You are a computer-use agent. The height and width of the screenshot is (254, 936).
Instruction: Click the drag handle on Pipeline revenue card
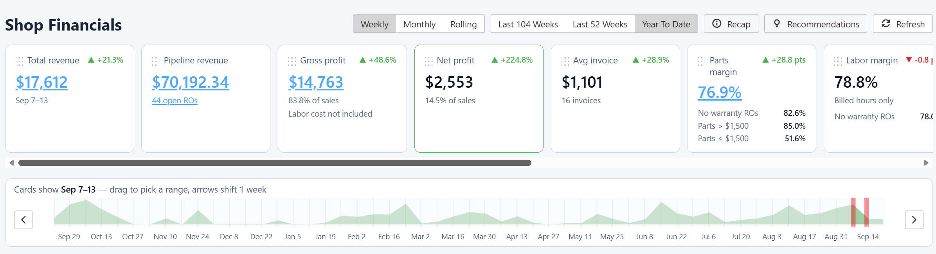pyautogui.click(x=156, y=61)
